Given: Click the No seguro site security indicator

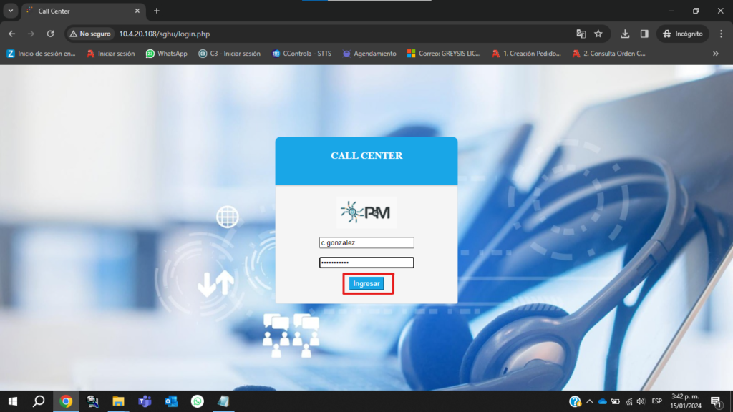Looking at the screenshot, I should (90, 34).
